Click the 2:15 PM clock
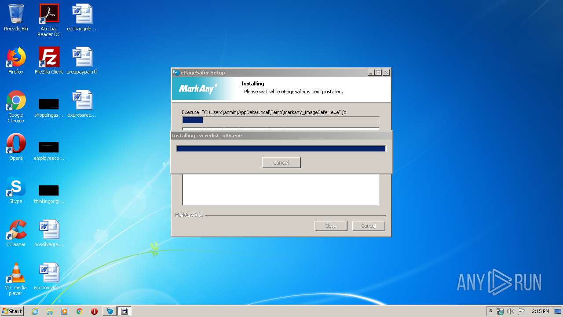Viewport: 563px width, 317px height. pyautogui.click(x=540, y=311)
